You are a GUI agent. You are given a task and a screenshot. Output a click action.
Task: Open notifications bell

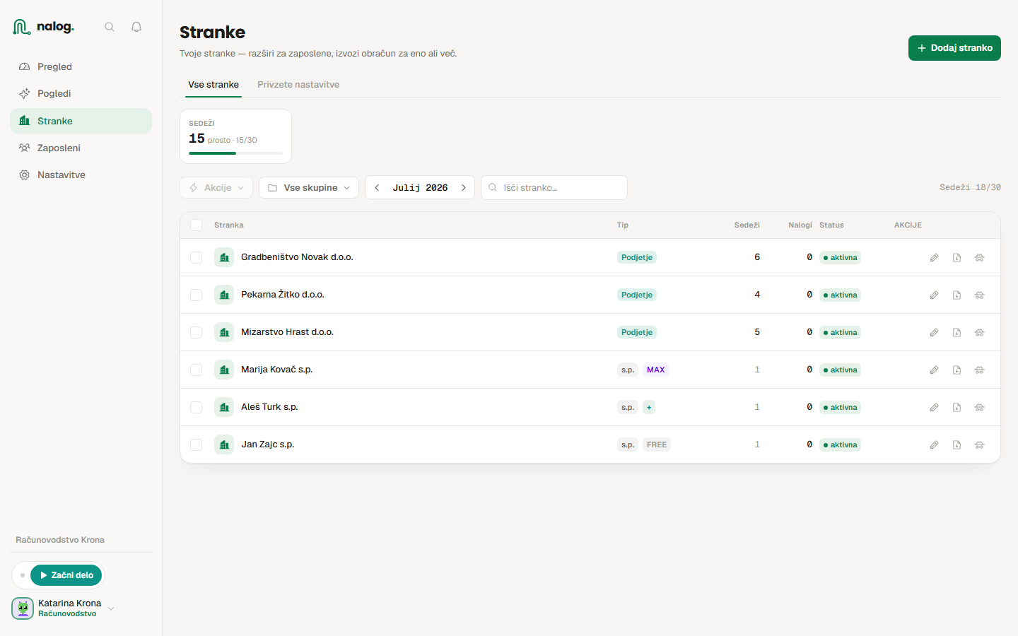(x=136, y=27)
